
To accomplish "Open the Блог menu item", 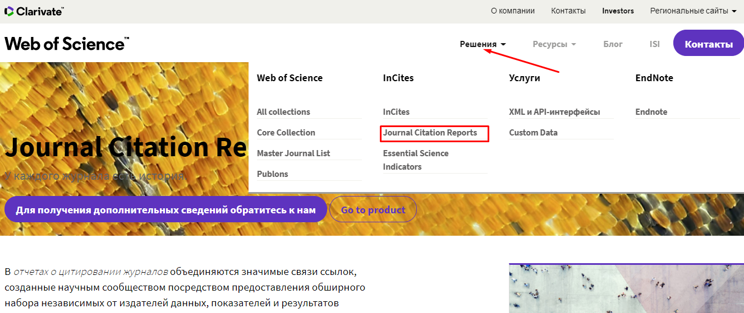I will tap(613, 44).
